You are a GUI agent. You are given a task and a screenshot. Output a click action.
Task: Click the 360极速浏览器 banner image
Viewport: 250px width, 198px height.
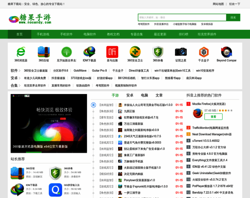[x=49, y=123]
